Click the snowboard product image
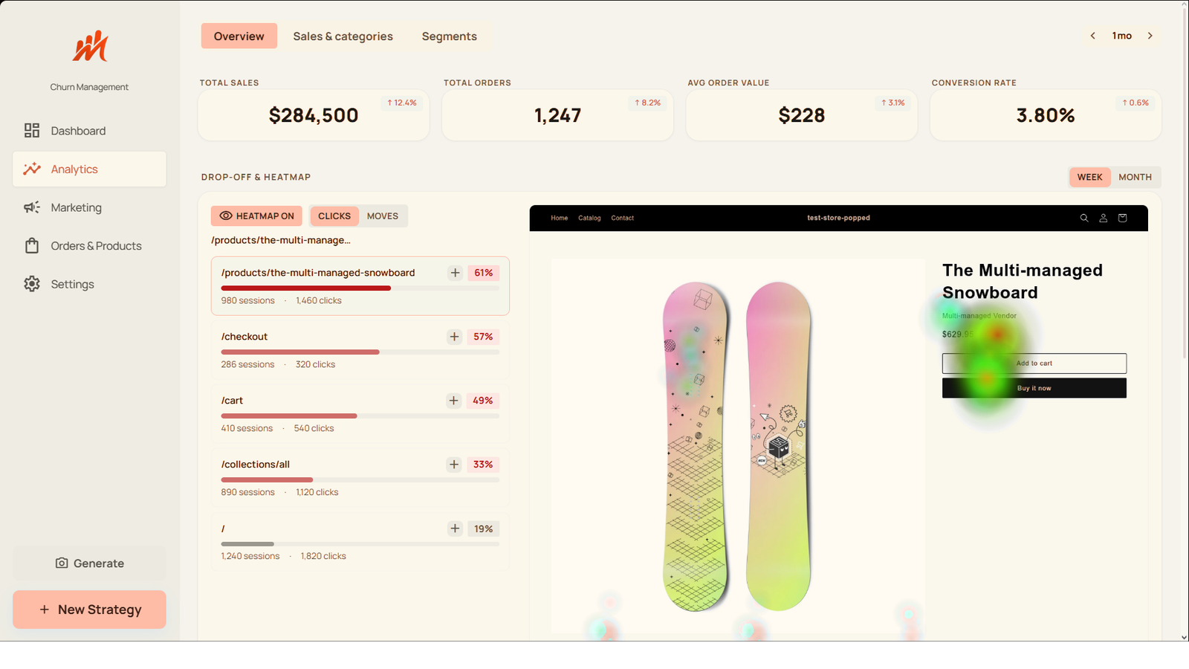 tap(737, 446)
